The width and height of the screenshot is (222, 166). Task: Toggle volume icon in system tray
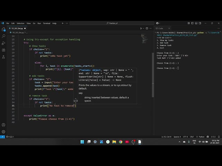coord(203,142)
